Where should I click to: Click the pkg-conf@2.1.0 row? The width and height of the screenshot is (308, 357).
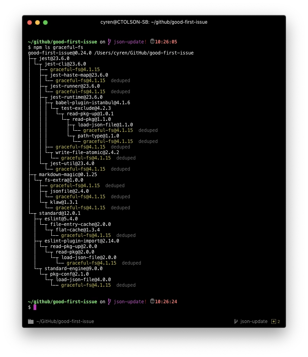tap(69, 274)
